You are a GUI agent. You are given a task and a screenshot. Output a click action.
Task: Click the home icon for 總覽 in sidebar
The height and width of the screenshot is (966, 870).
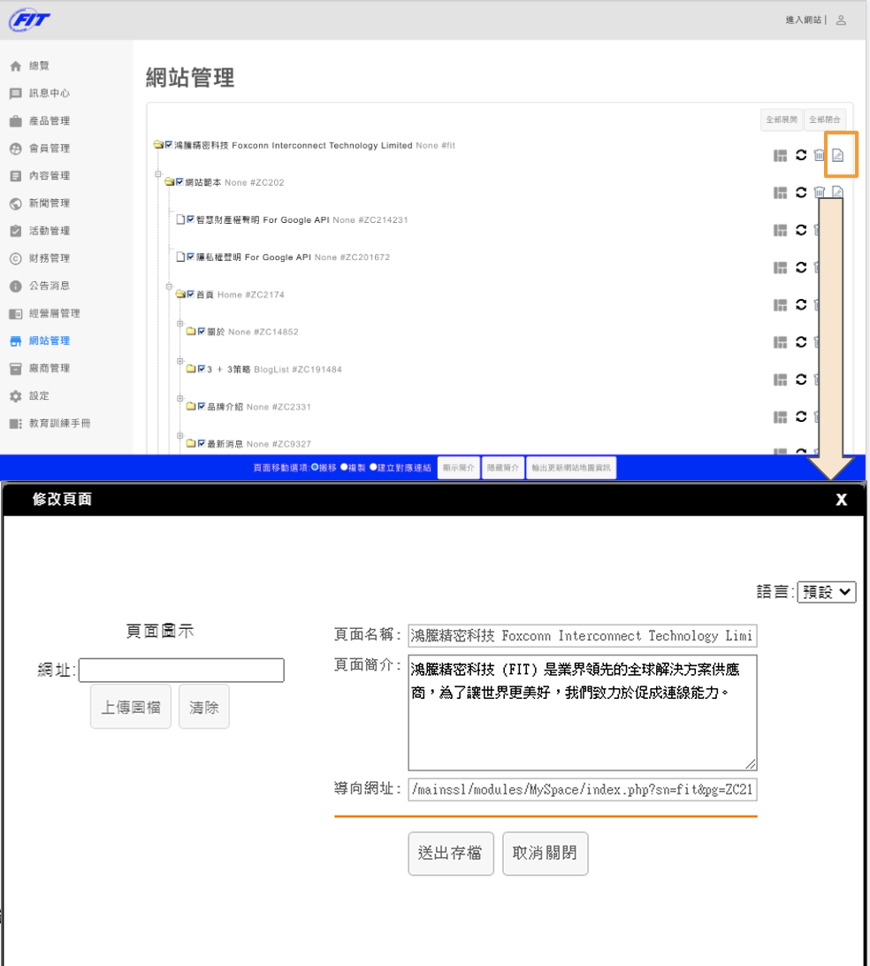tap(16, 66)
